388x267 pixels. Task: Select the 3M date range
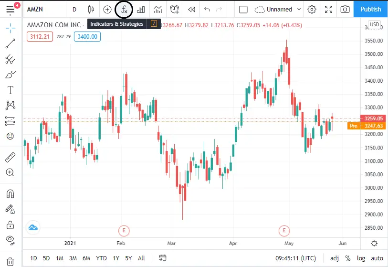73,258
